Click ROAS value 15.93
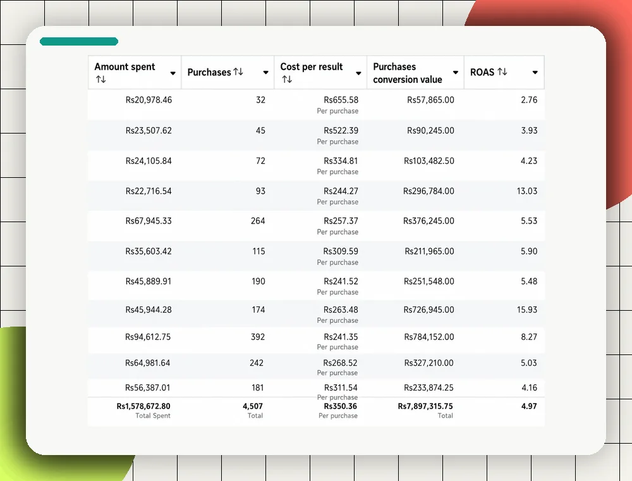Viewport: 632px width, 481px height. pyautogui.click(x=527, y=309)
